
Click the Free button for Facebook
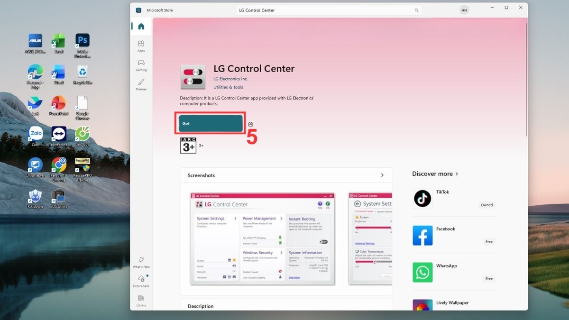[489, 242]
